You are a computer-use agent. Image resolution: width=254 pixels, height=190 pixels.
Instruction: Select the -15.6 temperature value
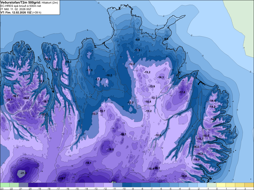(206, 136)
